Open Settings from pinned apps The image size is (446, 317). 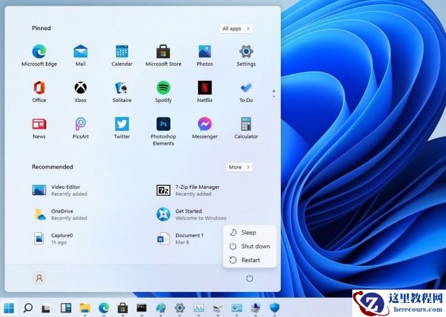click(246, 55)
